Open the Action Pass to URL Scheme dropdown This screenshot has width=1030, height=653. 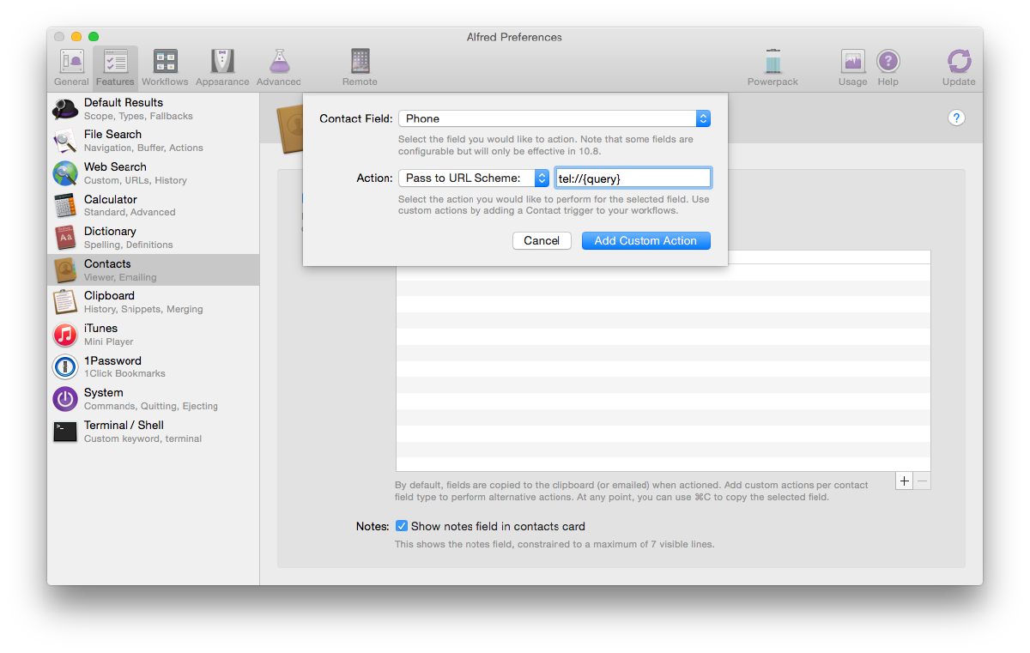(474, 178)
